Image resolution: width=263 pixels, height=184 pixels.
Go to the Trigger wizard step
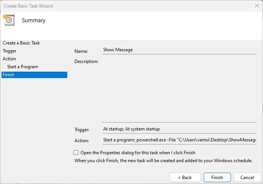pyautogui.click(x=9, y=51)
